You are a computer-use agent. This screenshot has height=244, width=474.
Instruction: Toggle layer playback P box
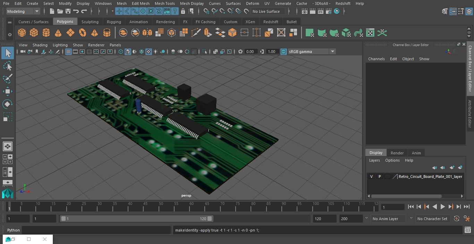click(x=380, y=177)
